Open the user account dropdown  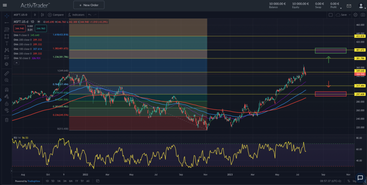[362, 6]
